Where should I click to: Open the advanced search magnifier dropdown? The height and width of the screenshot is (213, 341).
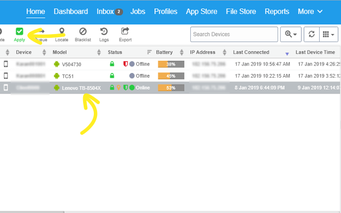291,34
